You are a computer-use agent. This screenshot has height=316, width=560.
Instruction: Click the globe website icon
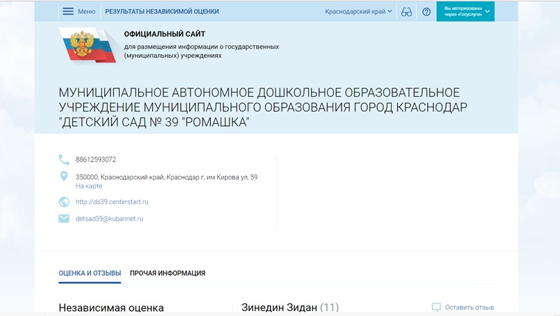click(x=64, y=202)
